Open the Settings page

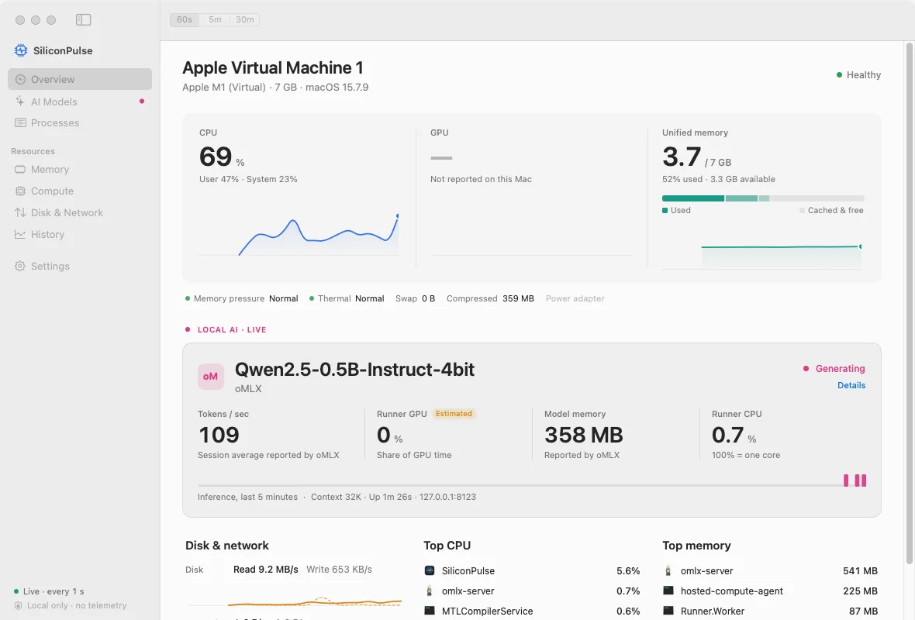(80, 266)
